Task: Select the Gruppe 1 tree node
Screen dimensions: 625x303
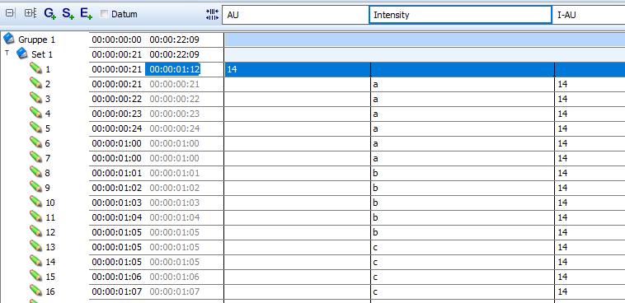Action: tap(36, 40)
